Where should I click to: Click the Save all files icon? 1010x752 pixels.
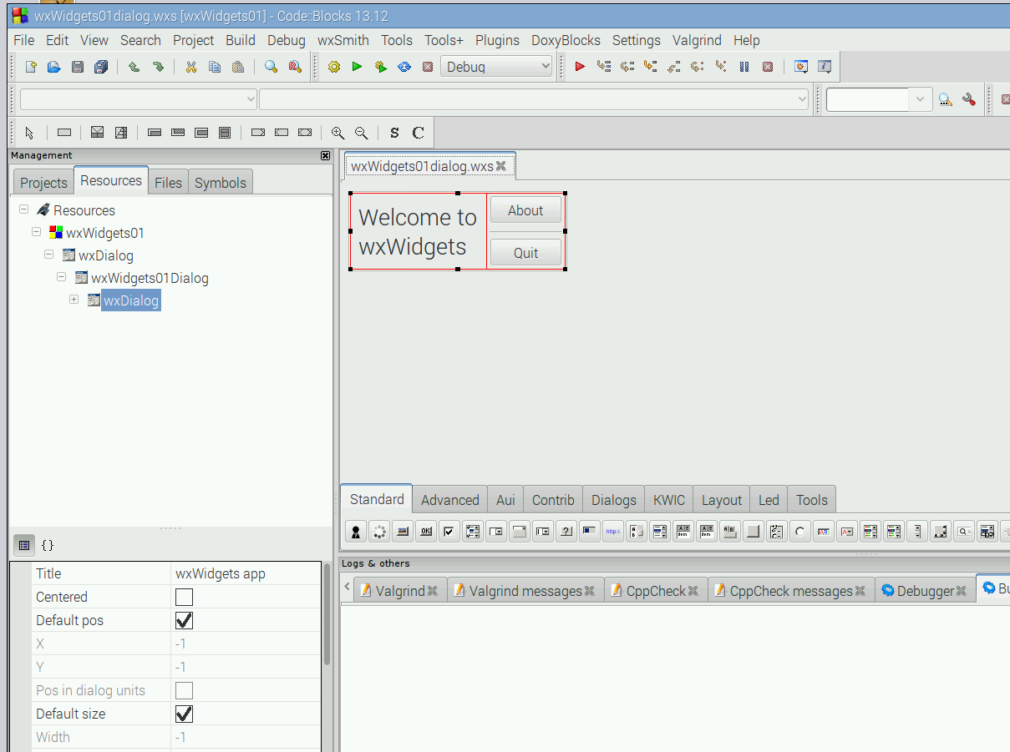[101, 67]
